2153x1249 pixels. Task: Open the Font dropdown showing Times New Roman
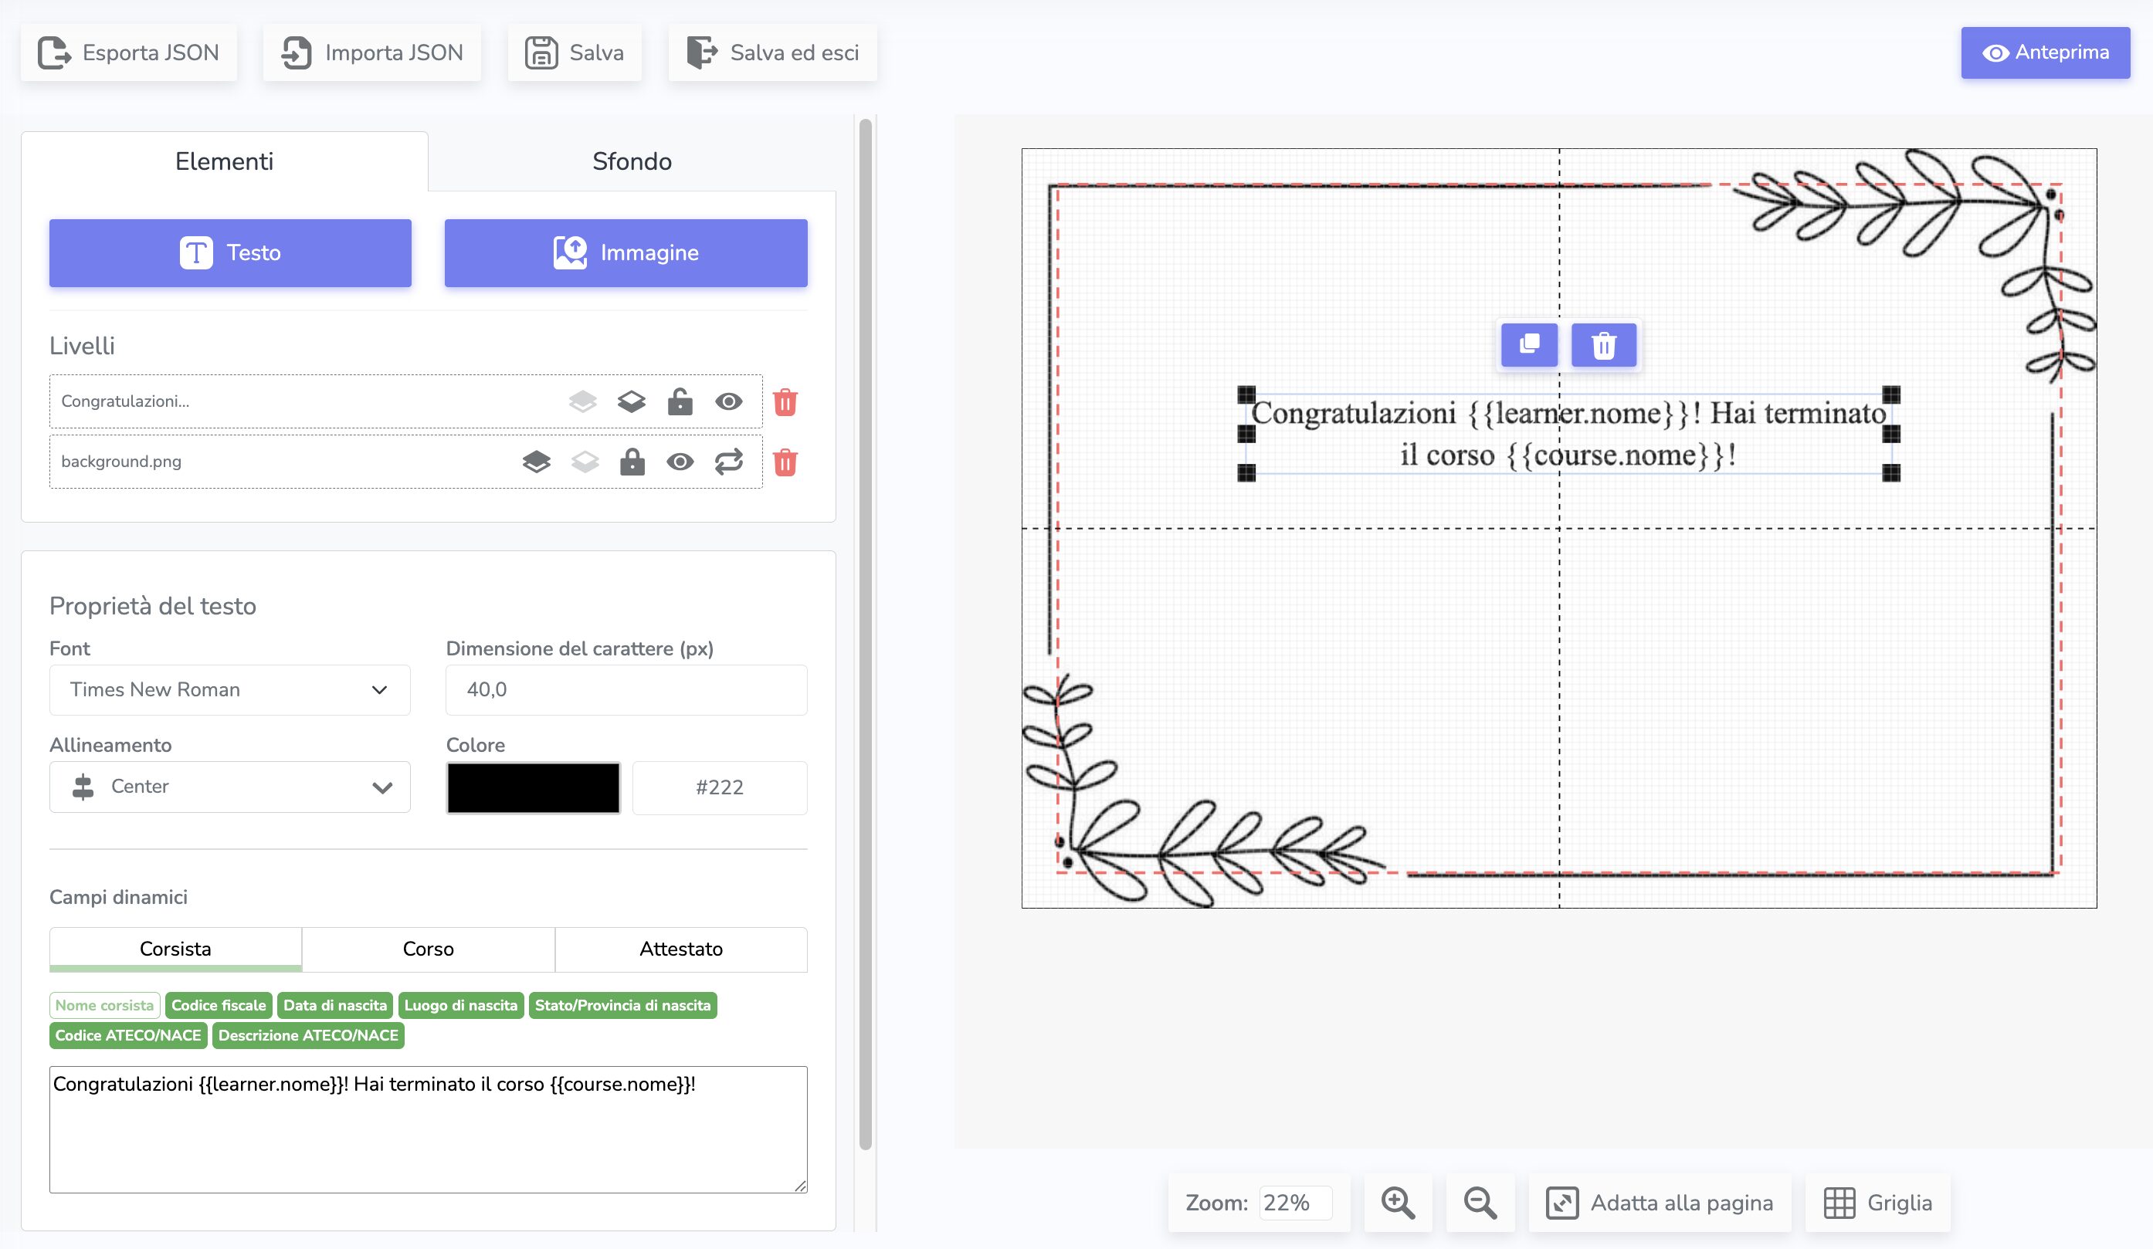tap(229, 689)
